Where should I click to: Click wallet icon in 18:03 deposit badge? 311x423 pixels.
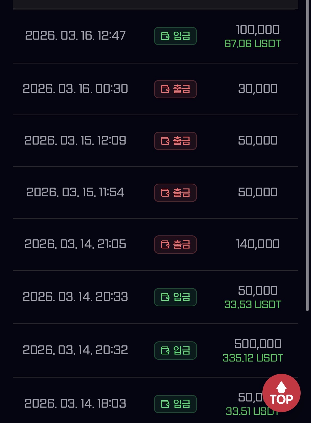(x=165, y=404)
